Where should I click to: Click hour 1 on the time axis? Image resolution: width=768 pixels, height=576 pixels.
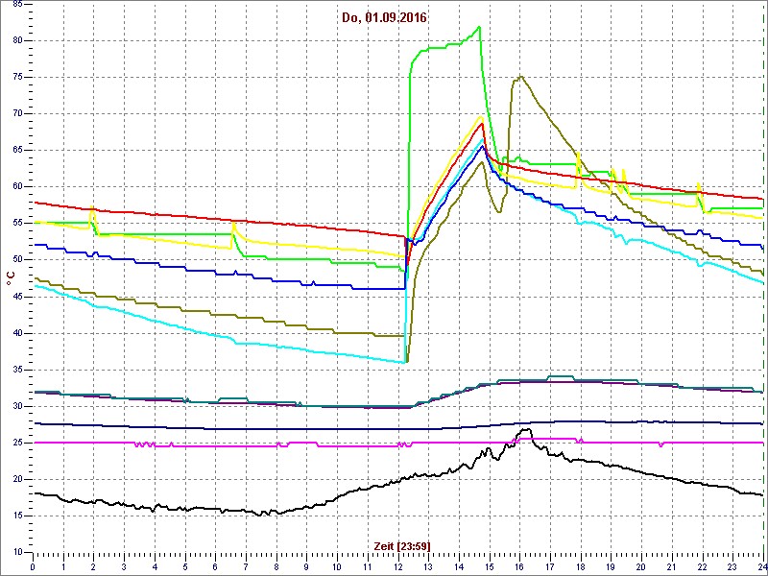tap(63, 567)
